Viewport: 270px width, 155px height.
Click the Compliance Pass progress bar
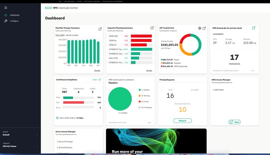[x=78, y=98]
